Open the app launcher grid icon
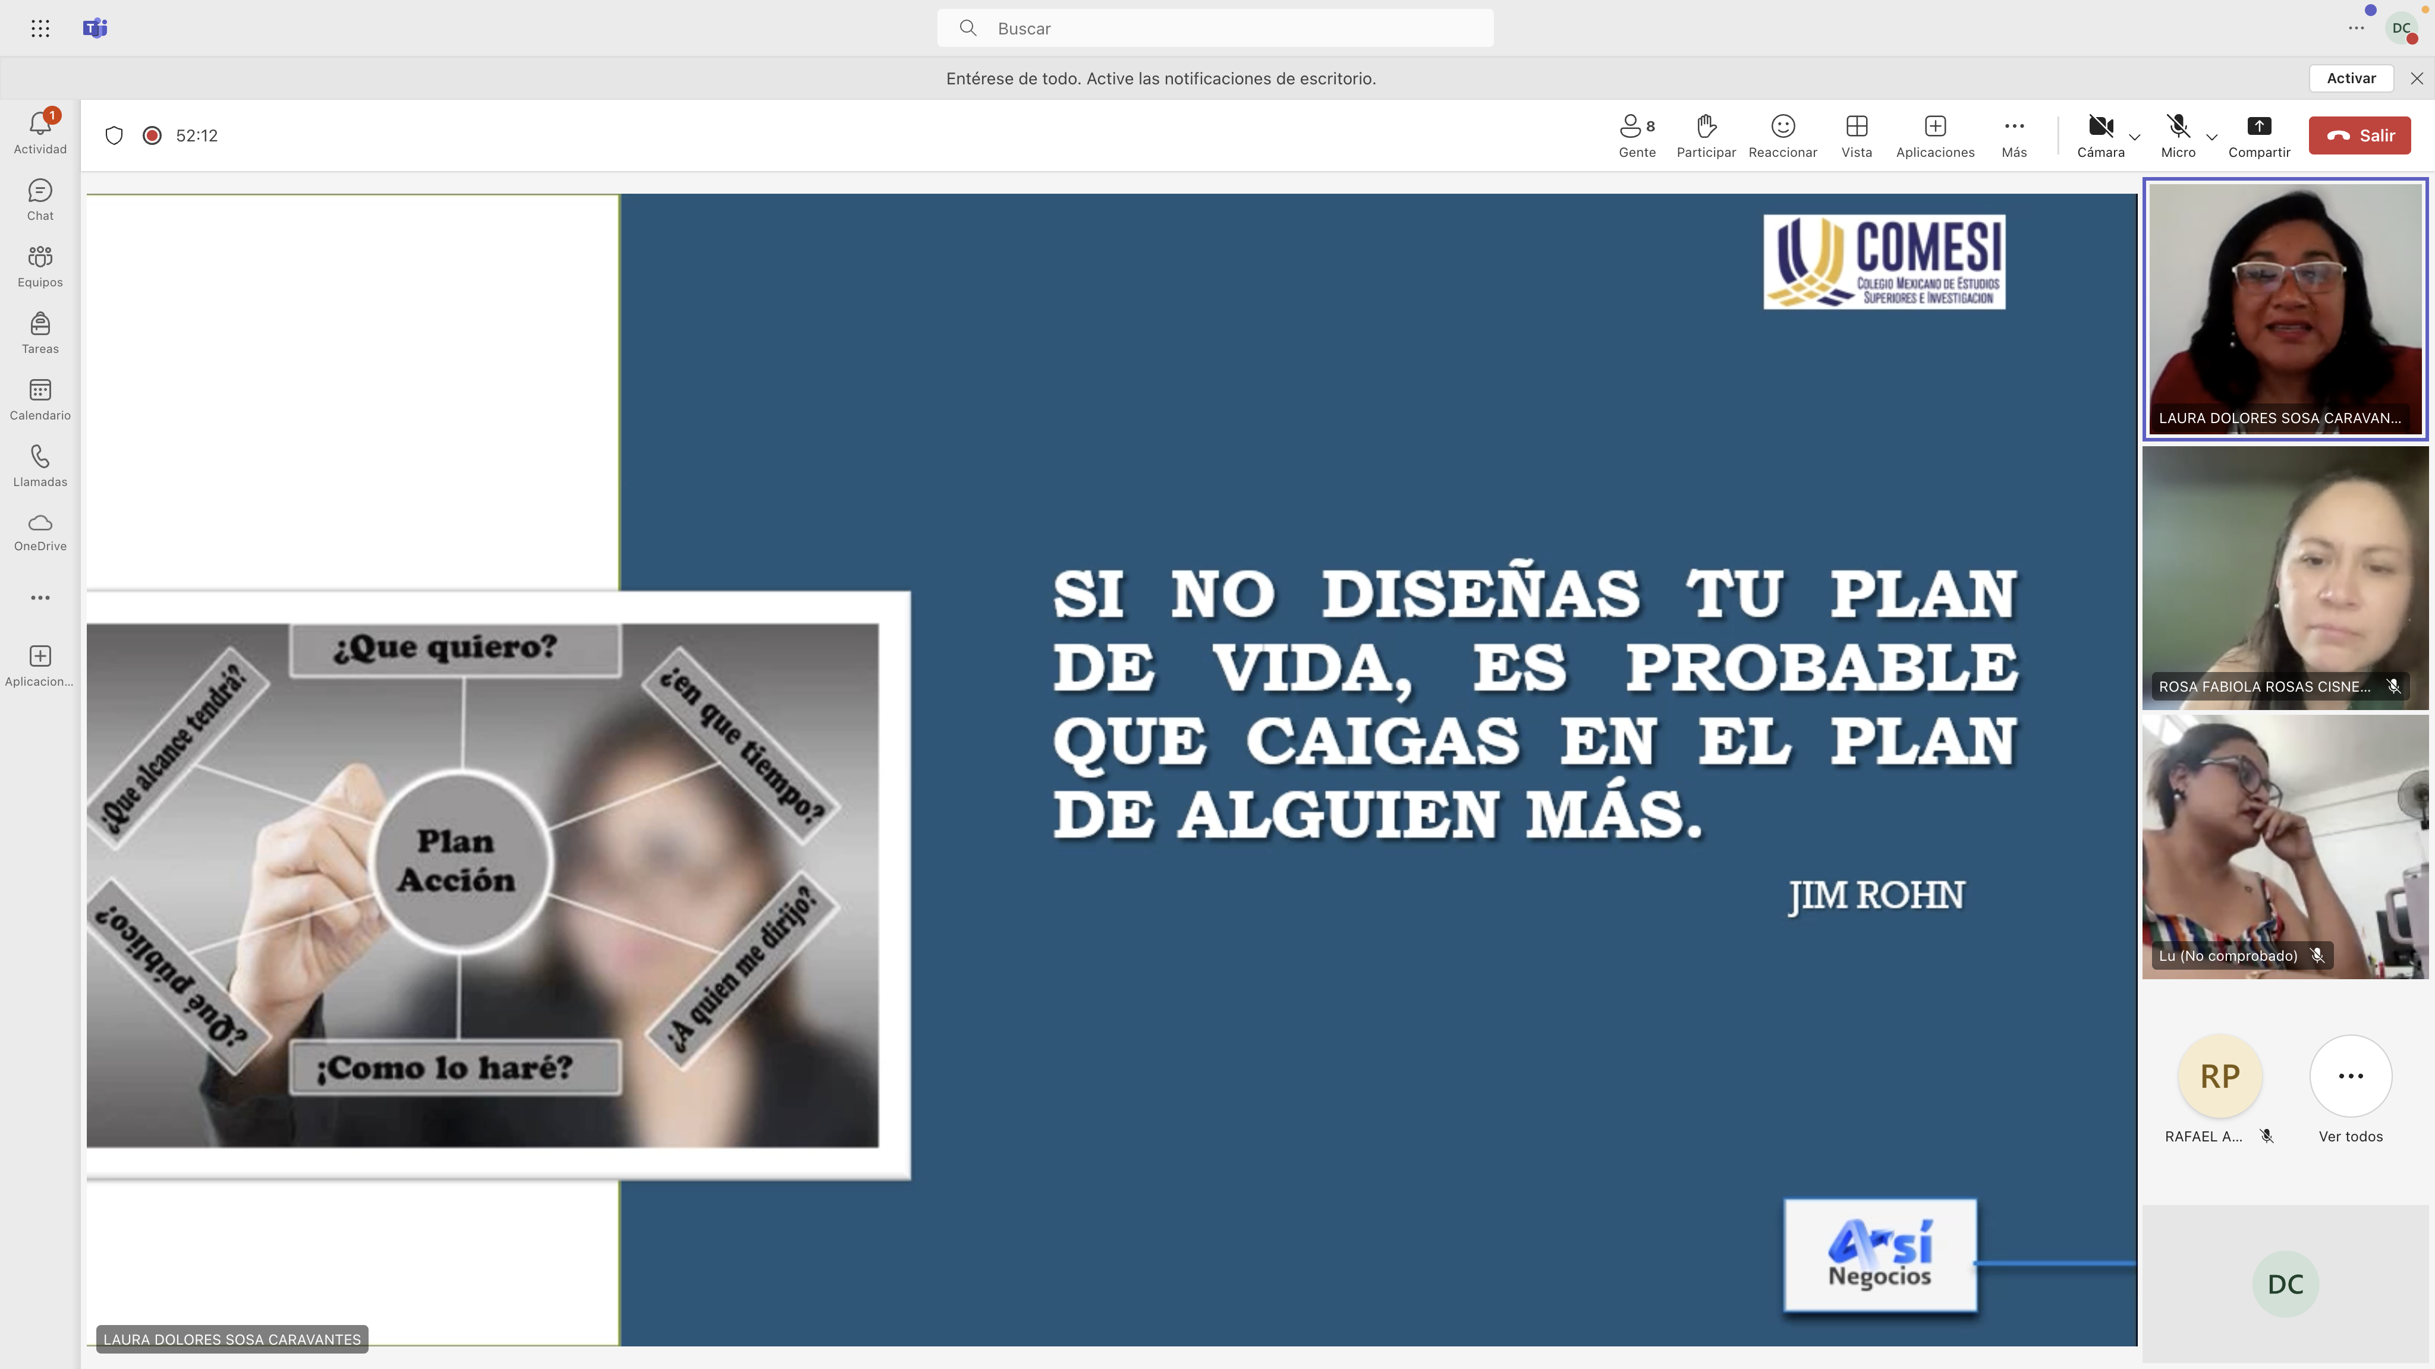2435x1369 pixels. tap(40, 29)
